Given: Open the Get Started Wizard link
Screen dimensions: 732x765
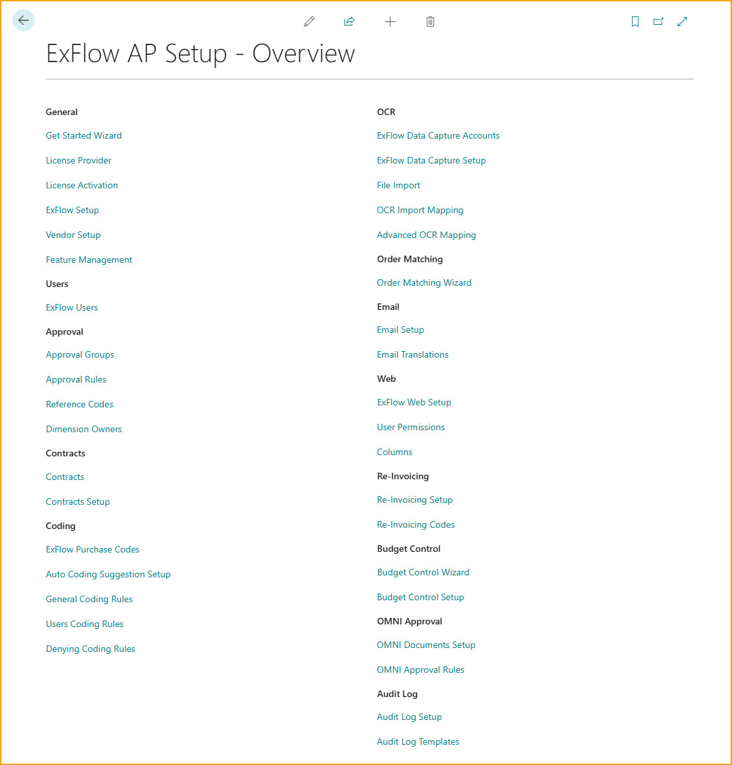Looking at the screenshot, I should coord(84,136).
